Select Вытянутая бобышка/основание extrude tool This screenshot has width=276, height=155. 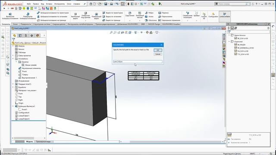click(10, 16)
